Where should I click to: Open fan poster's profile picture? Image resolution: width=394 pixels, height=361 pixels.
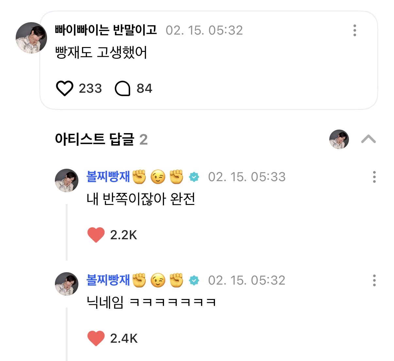31,38
